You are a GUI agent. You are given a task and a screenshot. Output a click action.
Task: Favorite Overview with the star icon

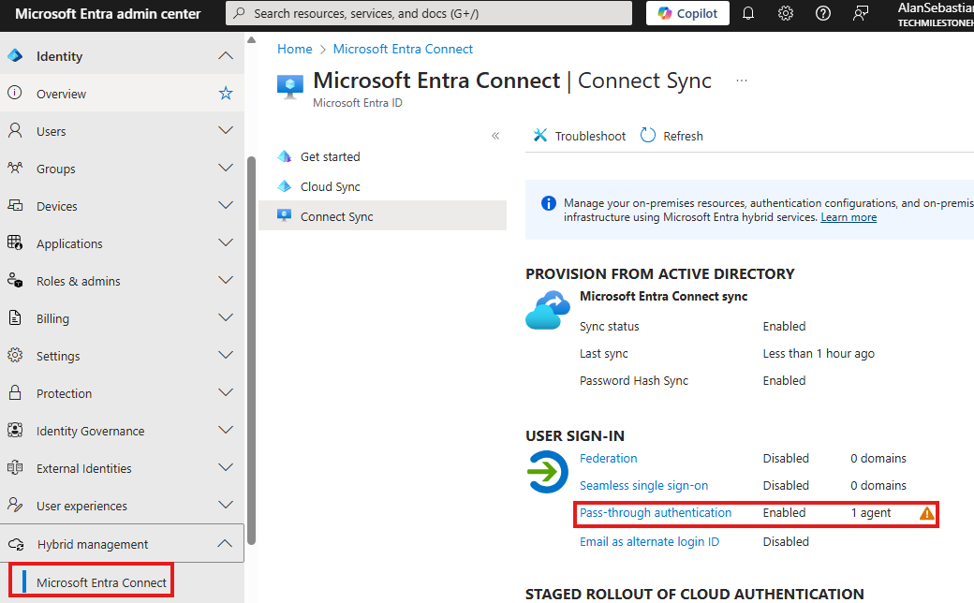226,93
